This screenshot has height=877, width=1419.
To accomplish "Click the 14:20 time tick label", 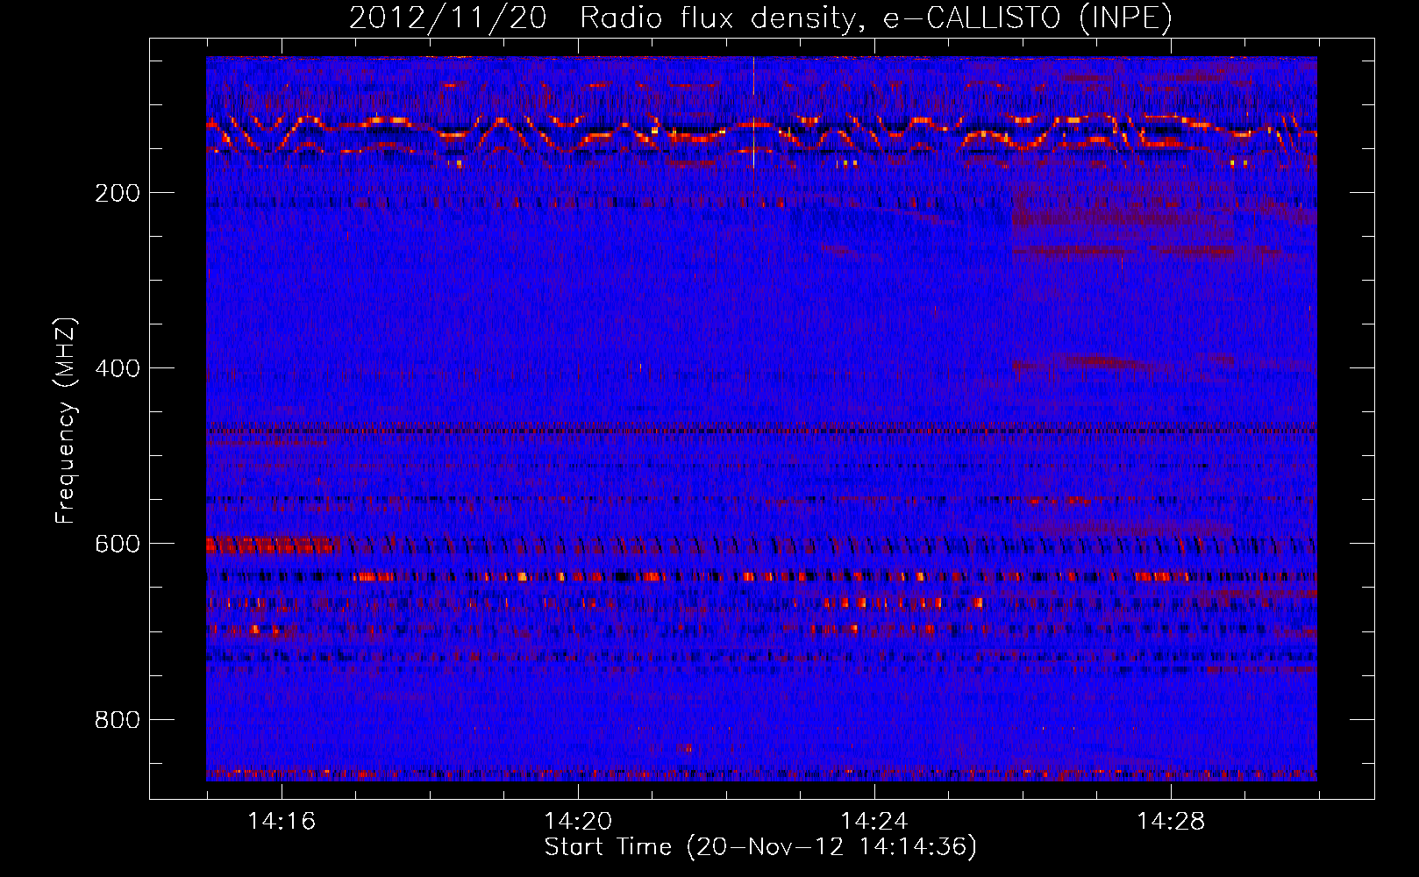I will (578, 822).
